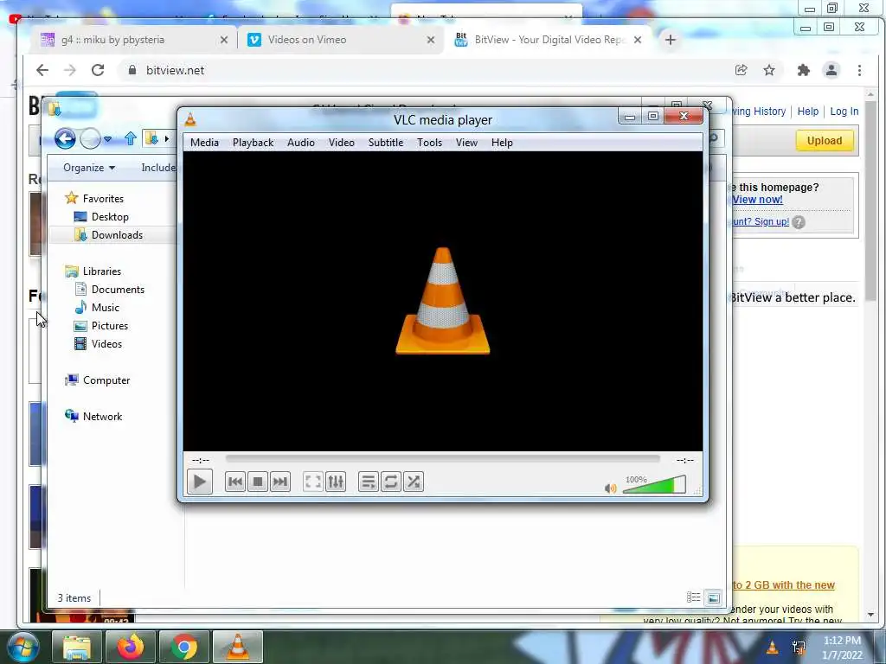Open the VLC Media menu
The height and width of the screenshot is (664, 886).
point(204,143)
